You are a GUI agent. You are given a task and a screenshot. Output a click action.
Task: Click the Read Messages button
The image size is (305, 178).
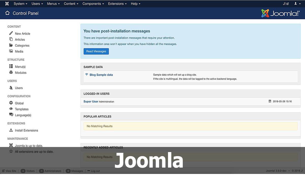96,51
